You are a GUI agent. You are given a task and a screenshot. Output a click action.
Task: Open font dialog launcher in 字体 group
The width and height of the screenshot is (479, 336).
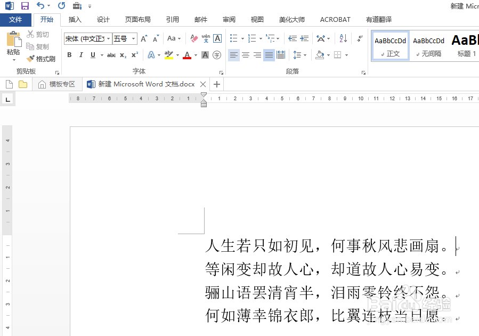coord(221,73)
